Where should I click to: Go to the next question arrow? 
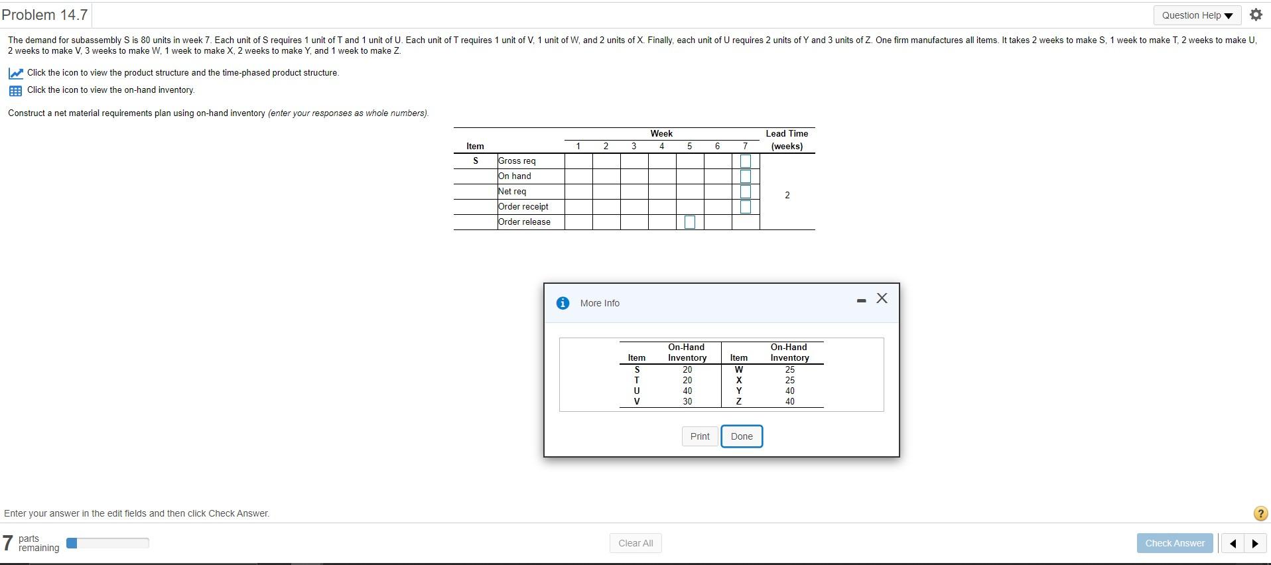pyautogui.click(x=1255, y=544)
